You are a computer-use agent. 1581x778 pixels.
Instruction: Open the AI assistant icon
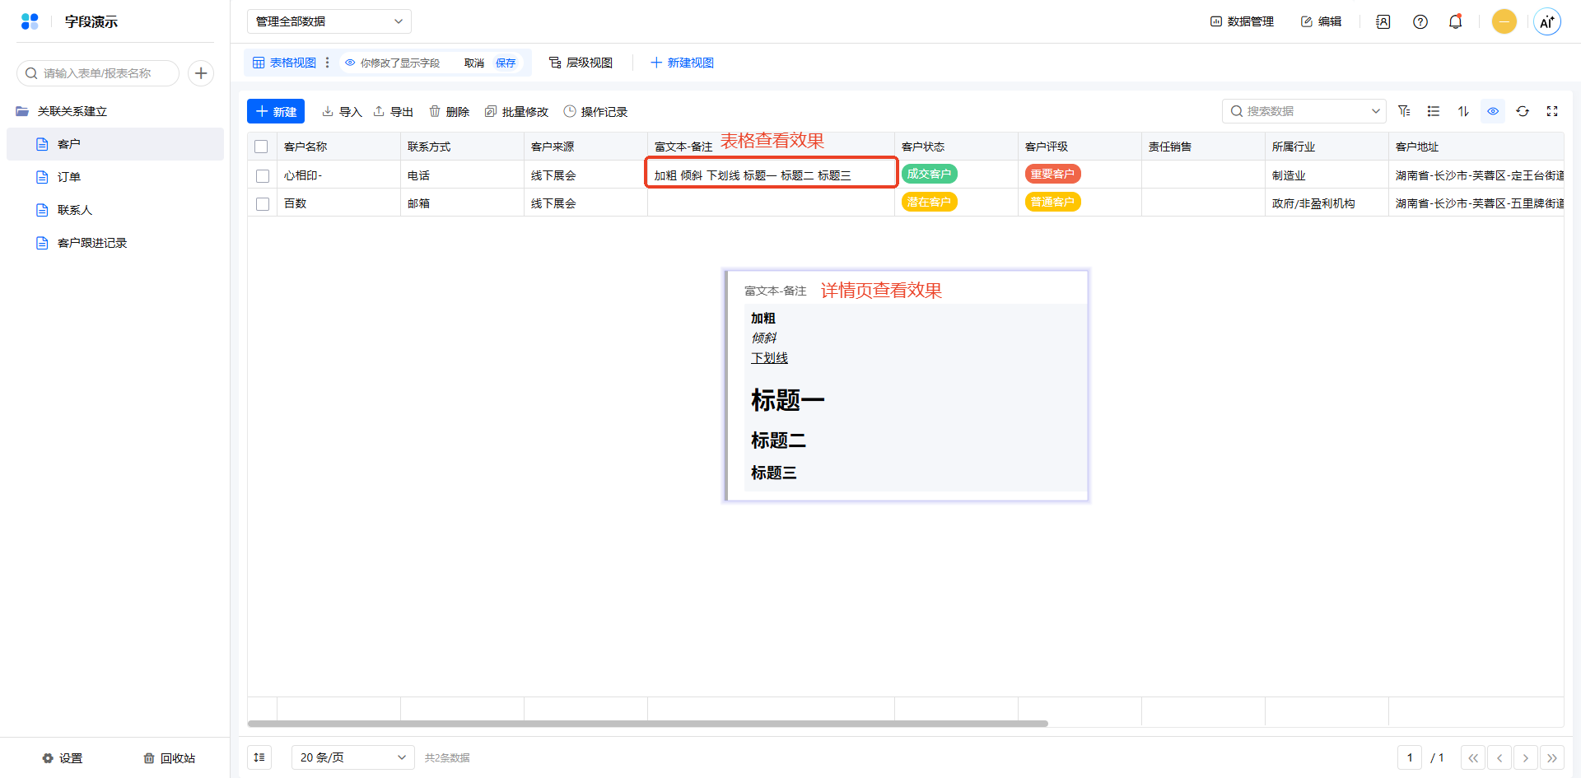tap(1547, 22)
